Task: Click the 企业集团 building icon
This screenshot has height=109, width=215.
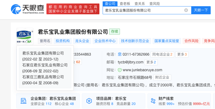Action: click(x=23, y=101)
